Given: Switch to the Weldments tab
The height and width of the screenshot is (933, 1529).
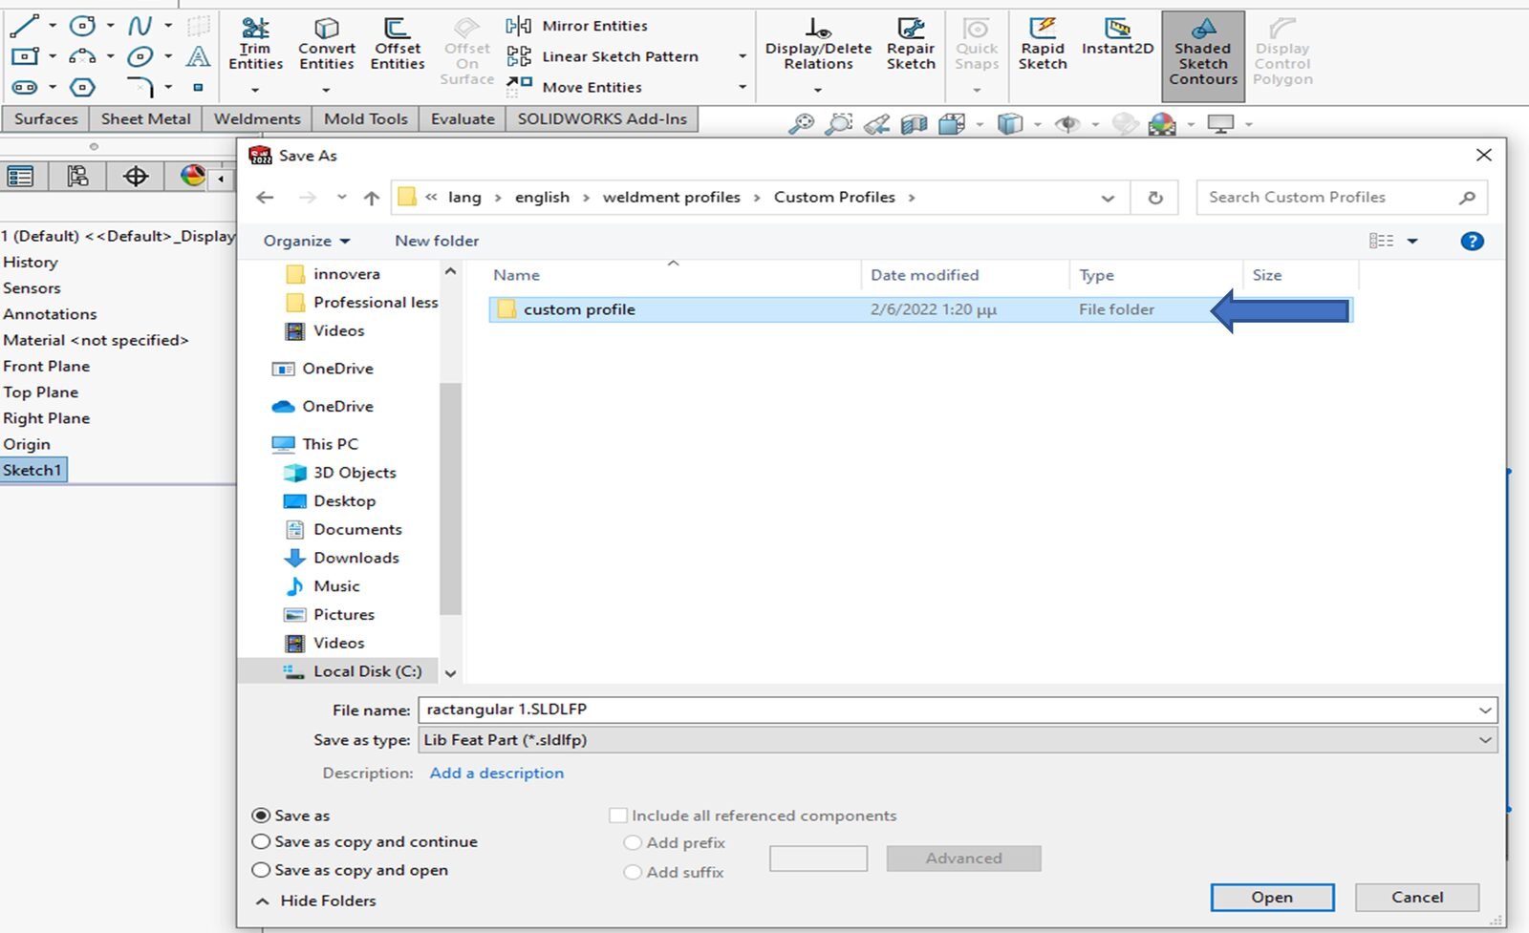Looking at the screenshot, I should pyautogui.click(x=257, y=119).
